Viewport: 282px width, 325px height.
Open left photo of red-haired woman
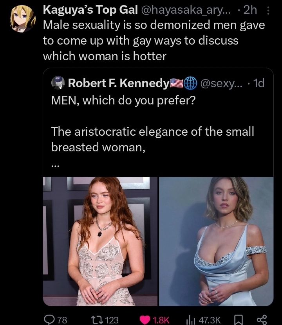100,241
